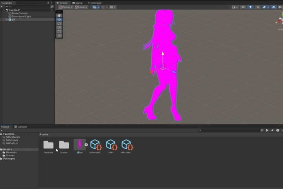Click the yellow Y-axis move handle
This screenshot has width=283, height=189.
tap(163, 54)
